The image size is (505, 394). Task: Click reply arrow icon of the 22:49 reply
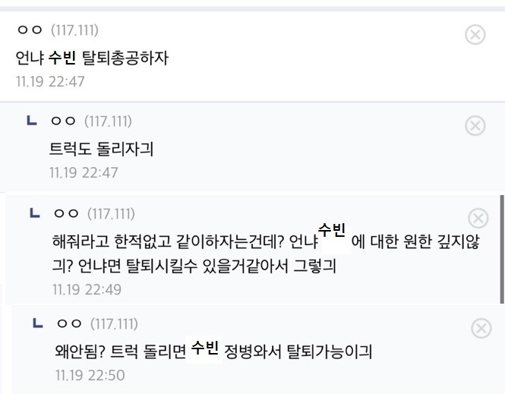[35, 213]
